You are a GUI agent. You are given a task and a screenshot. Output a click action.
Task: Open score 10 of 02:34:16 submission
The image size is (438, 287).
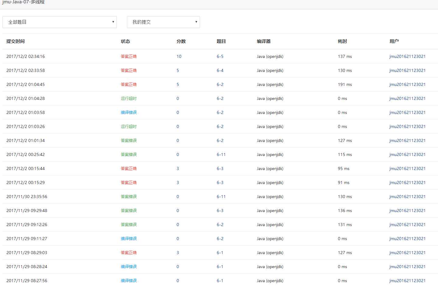tap(179, 56)
